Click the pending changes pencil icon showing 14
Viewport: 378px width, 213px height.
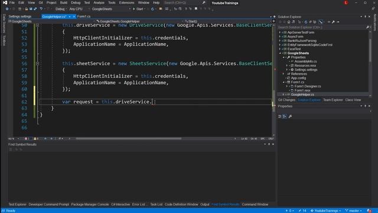coord(302,211)
